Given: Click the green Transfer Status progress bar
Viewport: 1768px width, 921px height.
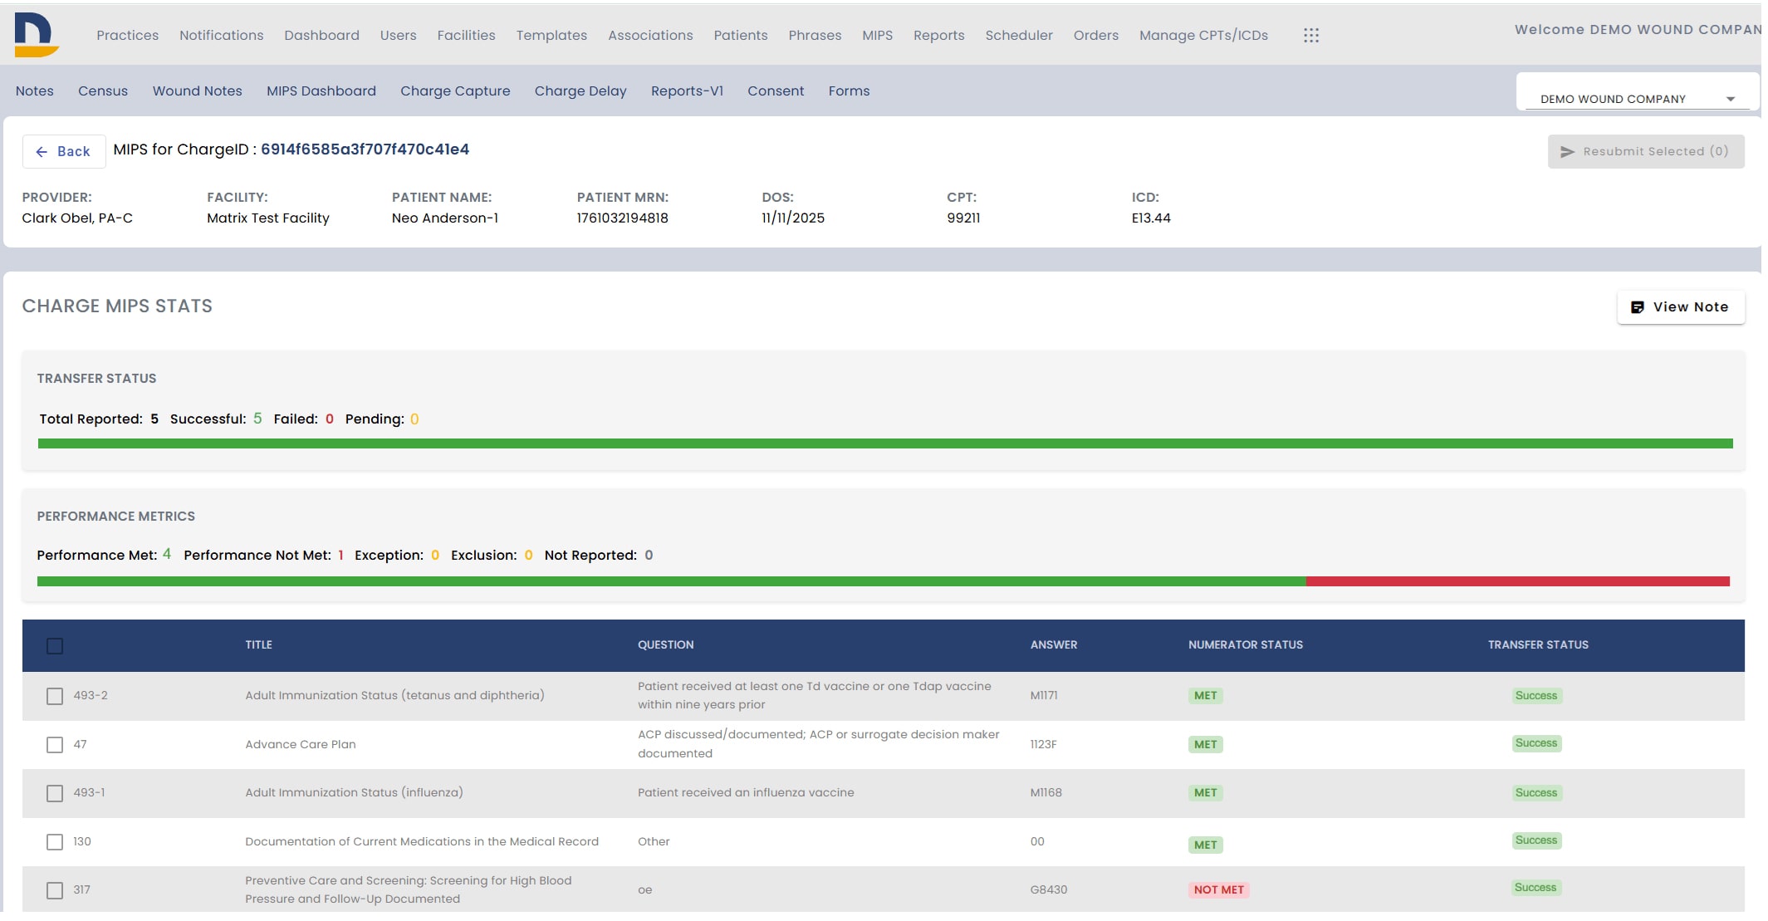Looking at the screenshot, I should click(885, 443).
